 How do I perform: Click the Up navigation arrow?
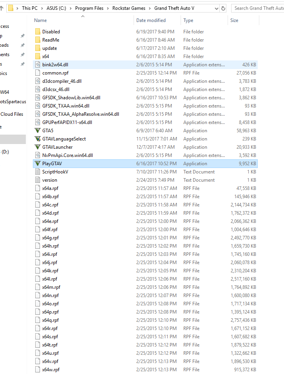(x=2, y=8)
